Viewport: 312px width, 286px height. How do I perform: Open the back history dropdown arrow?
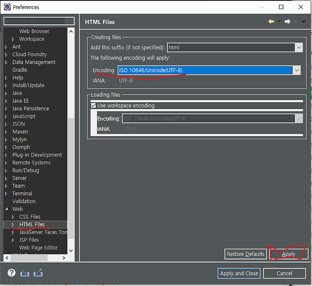[x=279, y=21]
